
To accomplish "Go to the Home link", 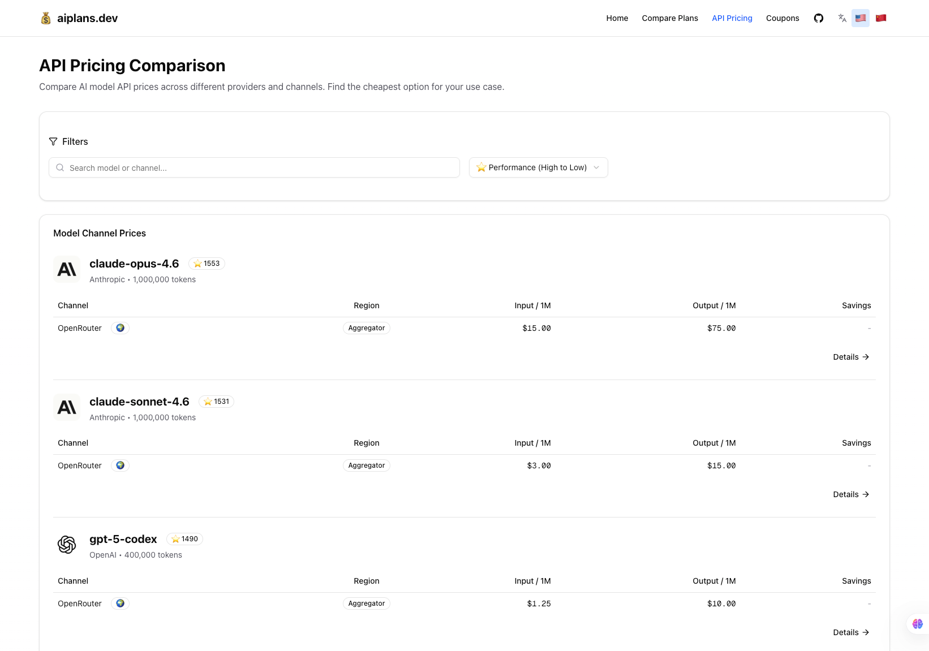I will click(617, 18).
